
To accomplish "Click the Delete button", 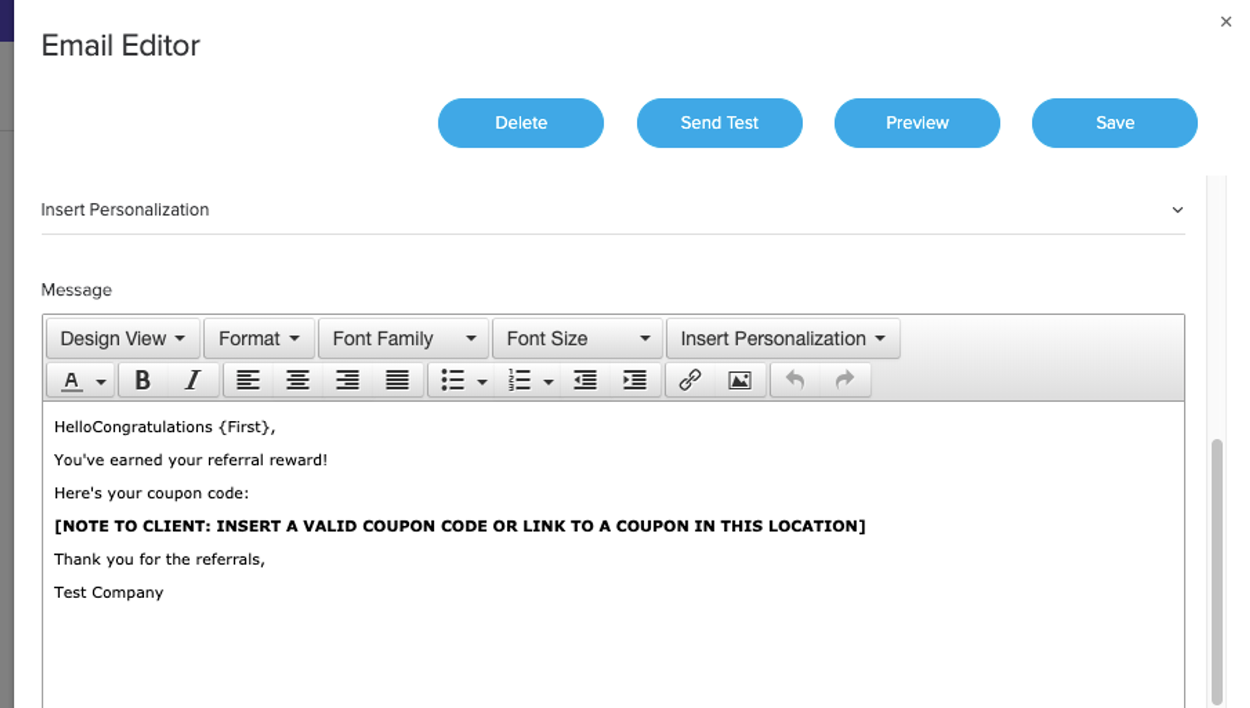I will pos(520,122).
